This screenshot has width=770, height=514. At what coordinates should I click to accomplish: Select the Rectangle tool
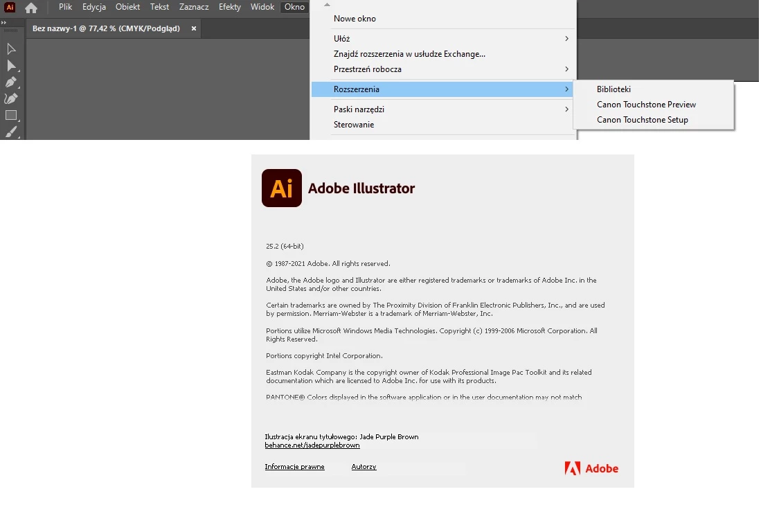pyautogui.click(x=11, y=116)
